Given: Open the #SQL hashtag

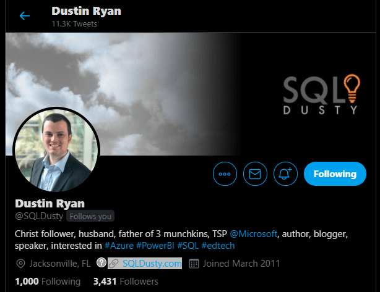Looking at the screenshot, I should point(188,246).
